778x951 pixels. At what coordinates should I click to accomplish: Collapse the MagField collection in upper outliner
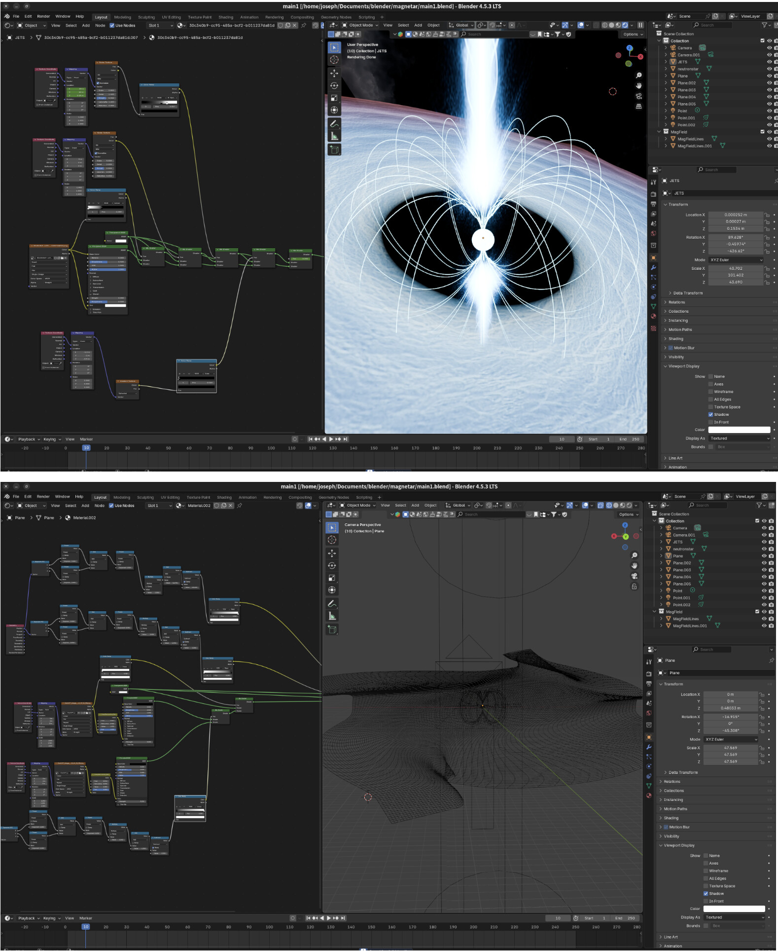(x=659, y=132)
